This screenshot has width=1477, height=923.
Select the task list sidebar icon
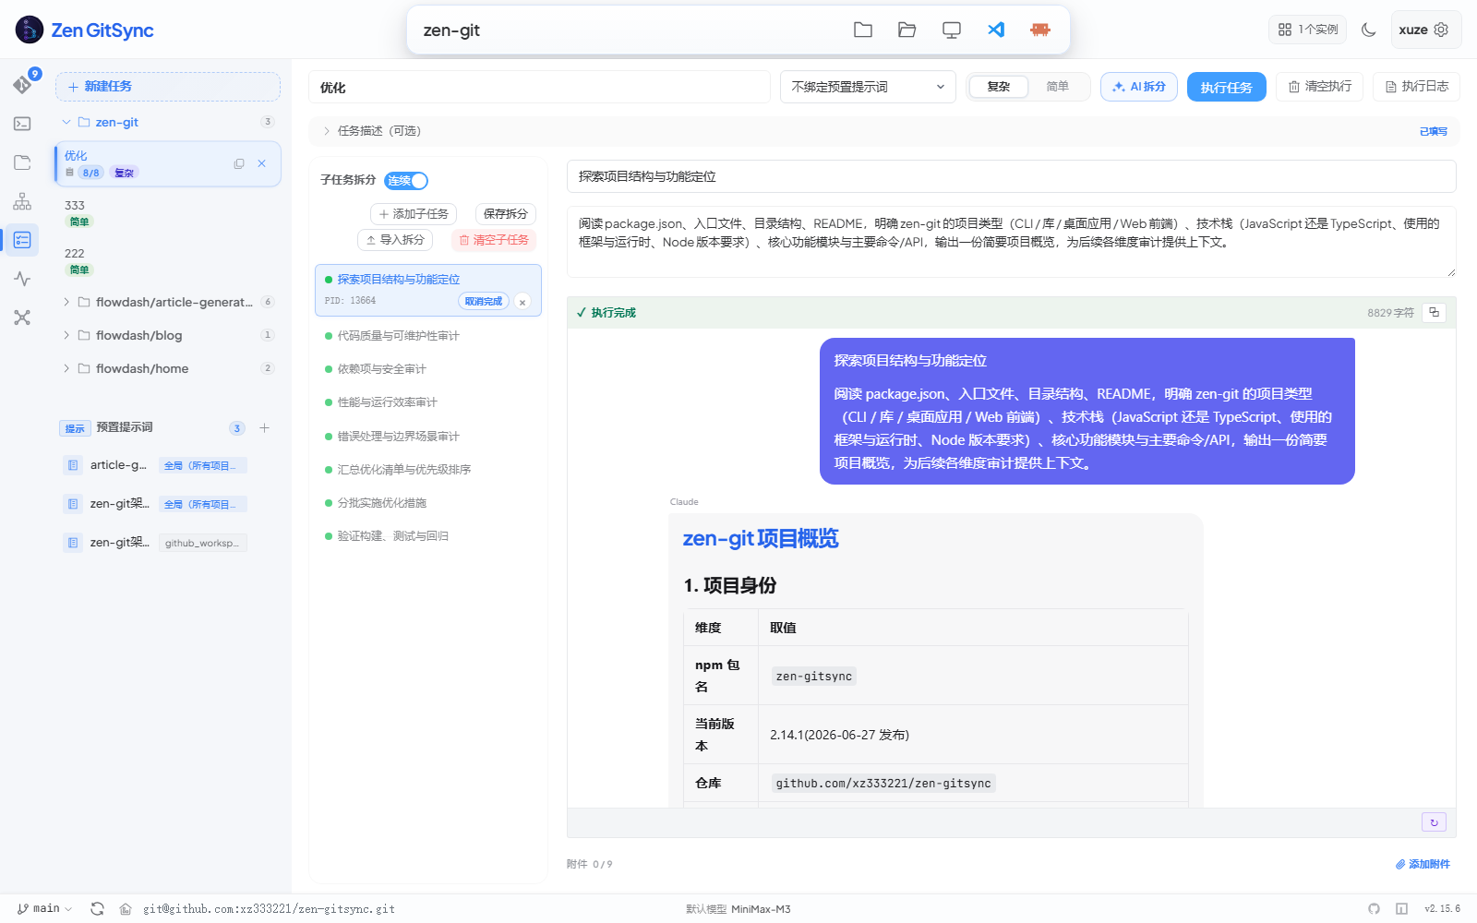(x=22, y=240)
